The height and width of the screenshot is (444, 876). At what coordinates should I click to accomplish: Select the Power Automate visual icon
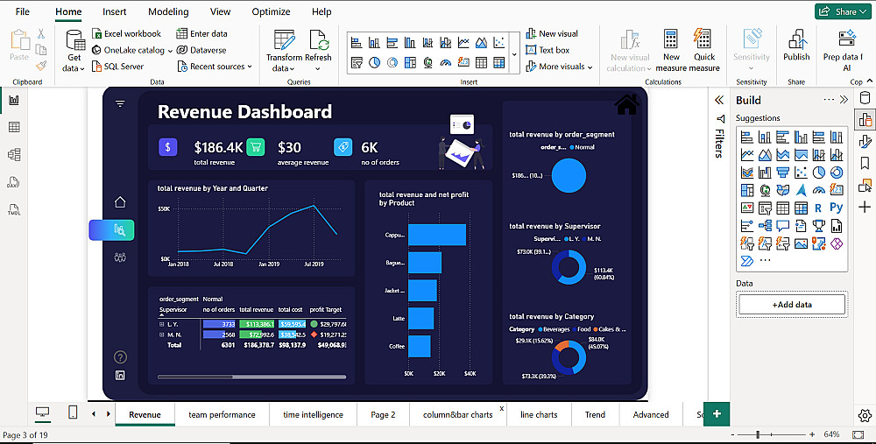747,261
